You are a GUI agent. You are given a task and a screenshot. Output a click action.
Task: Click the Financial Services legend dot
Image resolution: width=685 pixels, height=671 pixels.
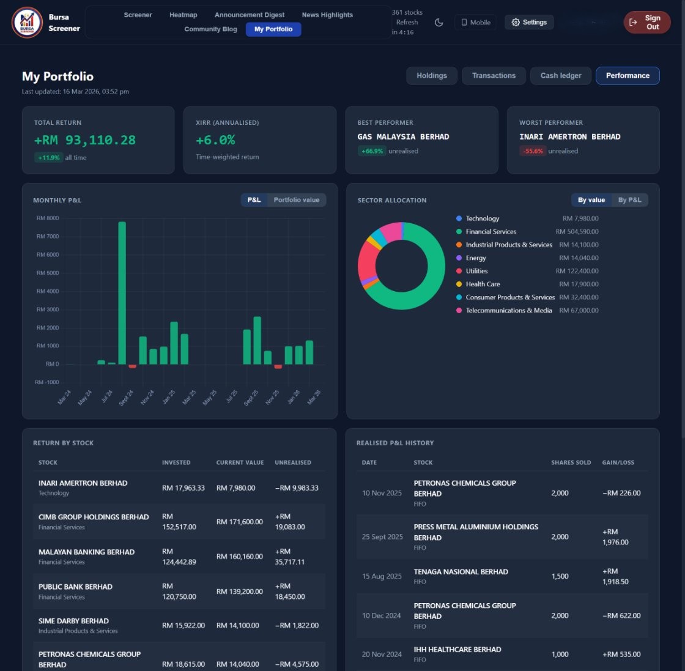point(459,231)
